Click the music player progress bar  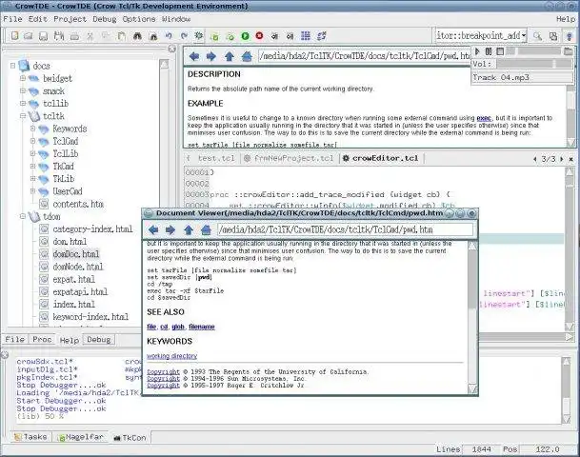pyautogui.click(x=533, y=51)
